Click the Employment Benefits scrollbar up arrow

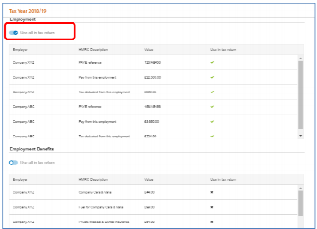pyautogui.click(x=301, y=188)
